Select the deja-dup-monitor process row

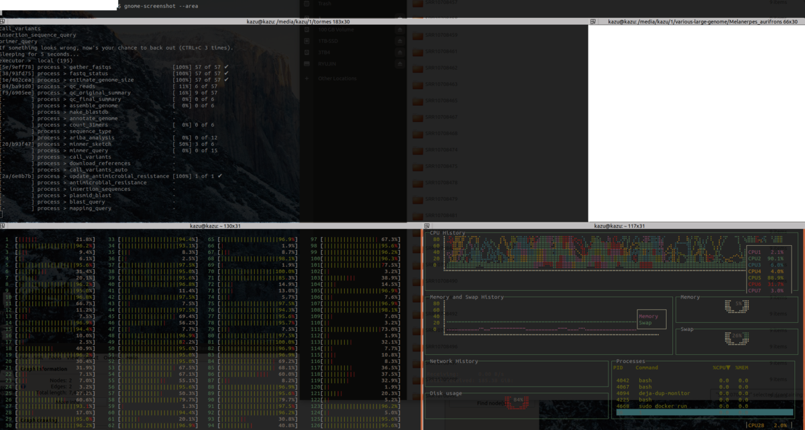[704, 393]
